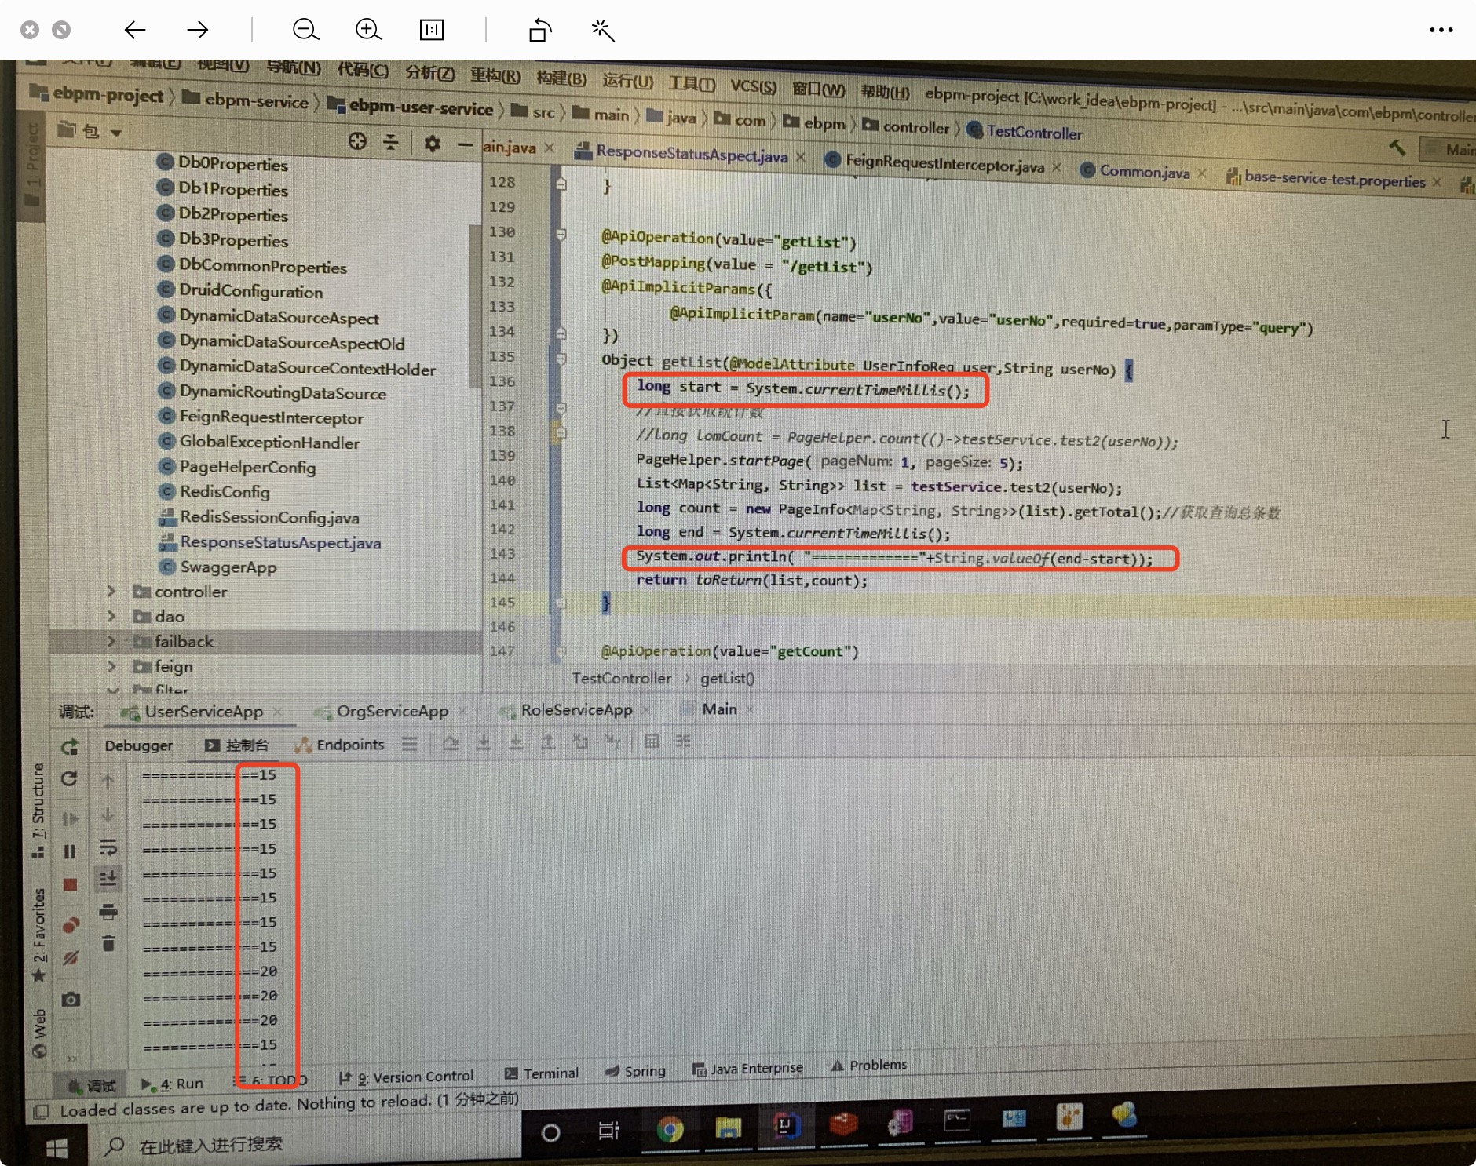Click locate/scroll-from-source icon in project panel

click(357, 141)
